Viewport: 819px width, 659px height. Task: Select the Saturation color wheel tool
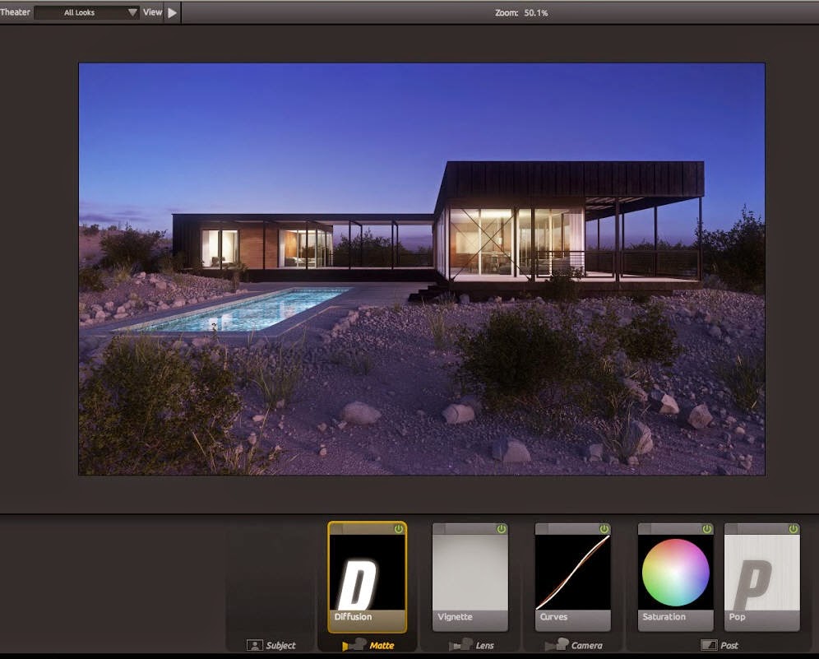[x=675, y=577]
